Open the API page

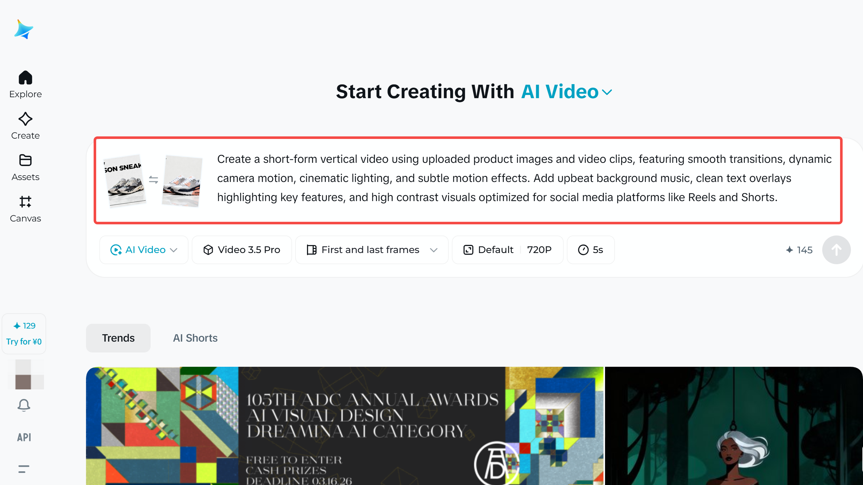(x=24, y=437)
